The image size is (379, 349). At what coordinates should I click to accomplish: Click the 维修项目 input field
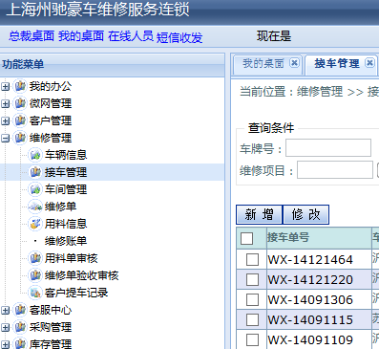click(335, 169)
